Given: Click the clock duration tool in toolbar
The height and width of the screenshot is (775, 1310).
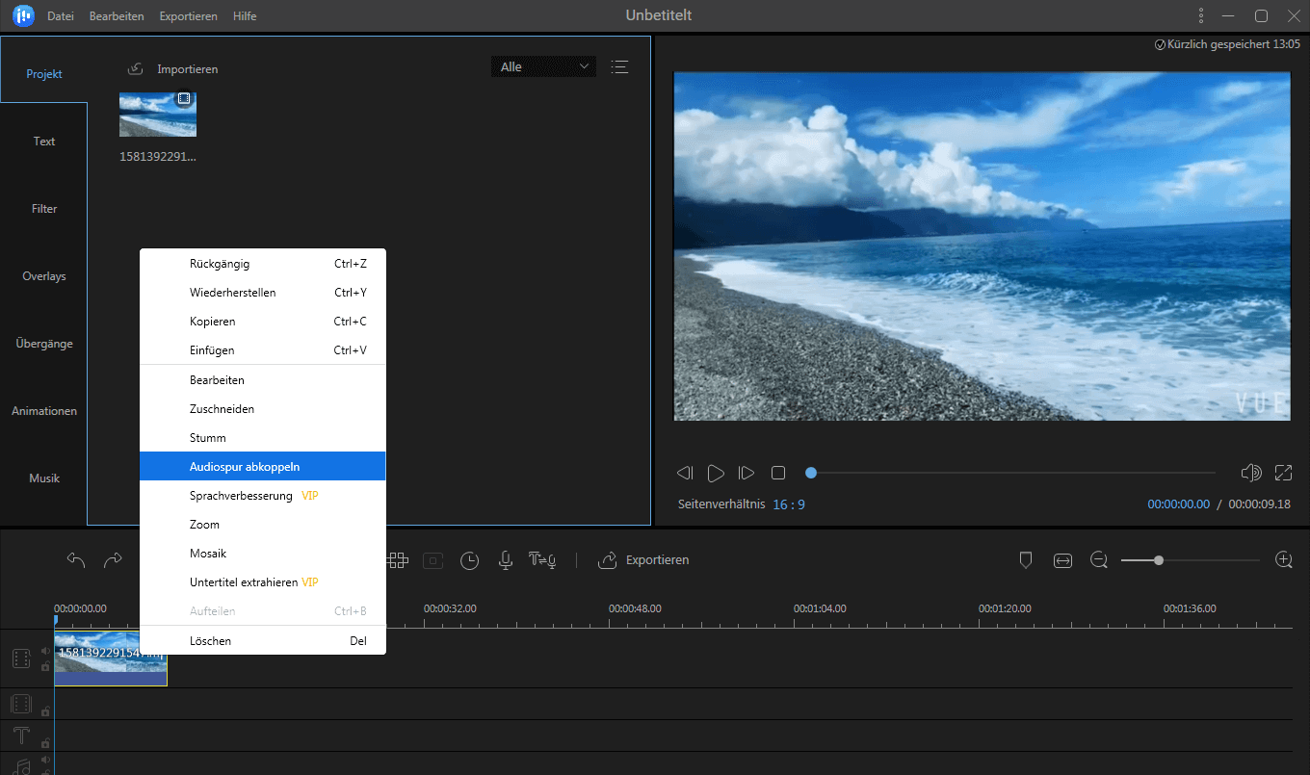Looking at the screenshot, I should pos(469,559).
